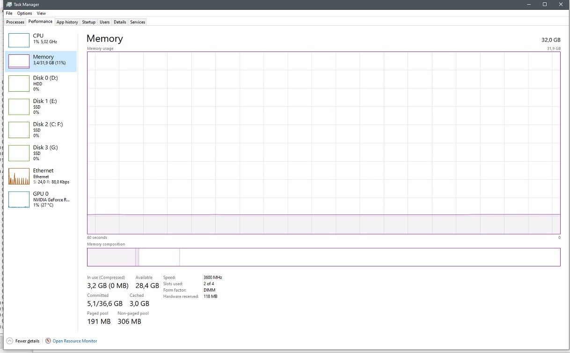
Task: Click the Memory heading title
Action: click(105, 38)
